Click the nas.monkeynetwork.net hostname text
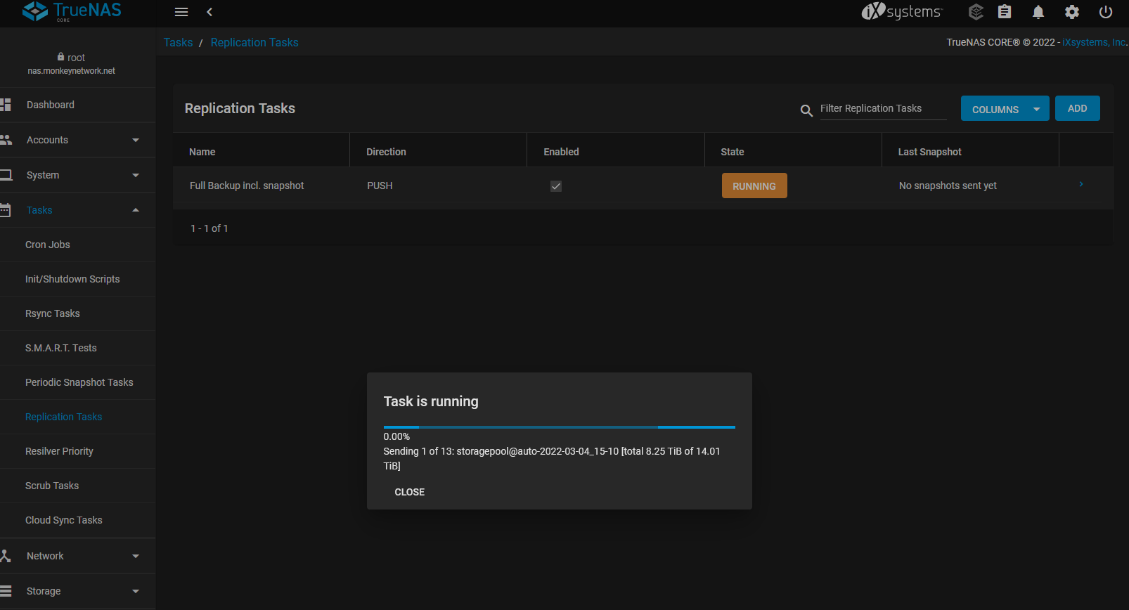Image resolution: width=1129 pixels, height=610 pixels. point(72,71)
